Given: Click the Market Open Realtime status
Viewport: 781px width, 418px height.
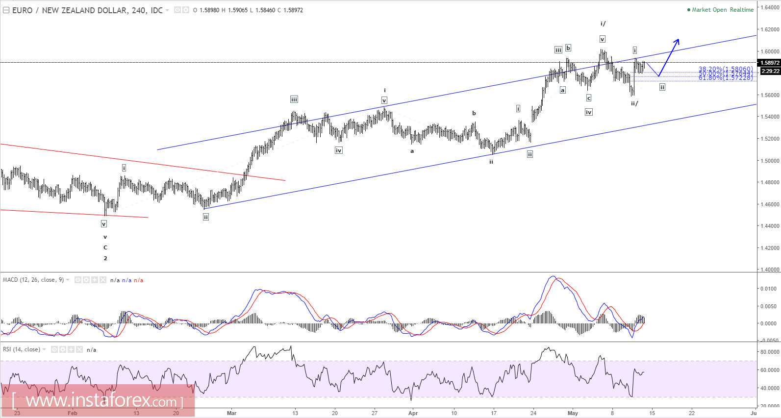Looking at the screenshot, I should coord(720,10).
